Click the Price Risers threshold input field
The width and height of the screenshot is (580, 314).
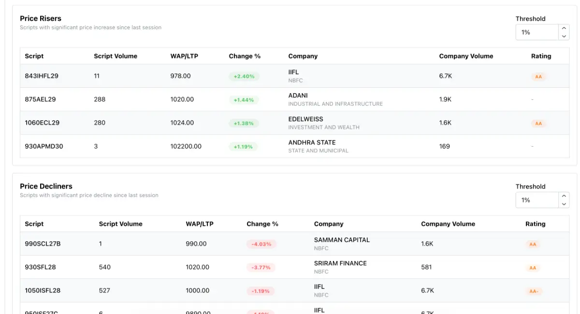click(537, 32)
